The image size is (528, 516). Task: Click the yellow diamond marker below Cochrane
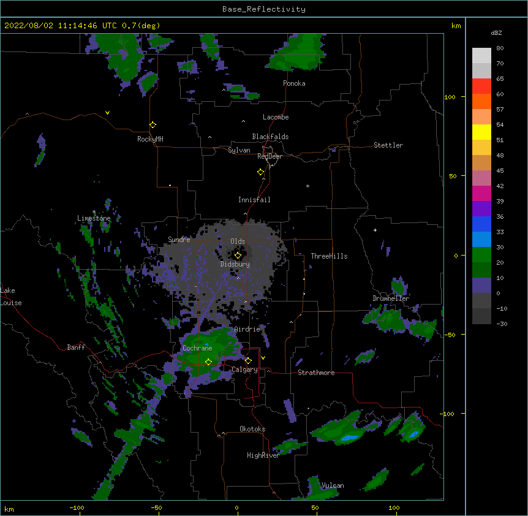(x=208, y=362)
